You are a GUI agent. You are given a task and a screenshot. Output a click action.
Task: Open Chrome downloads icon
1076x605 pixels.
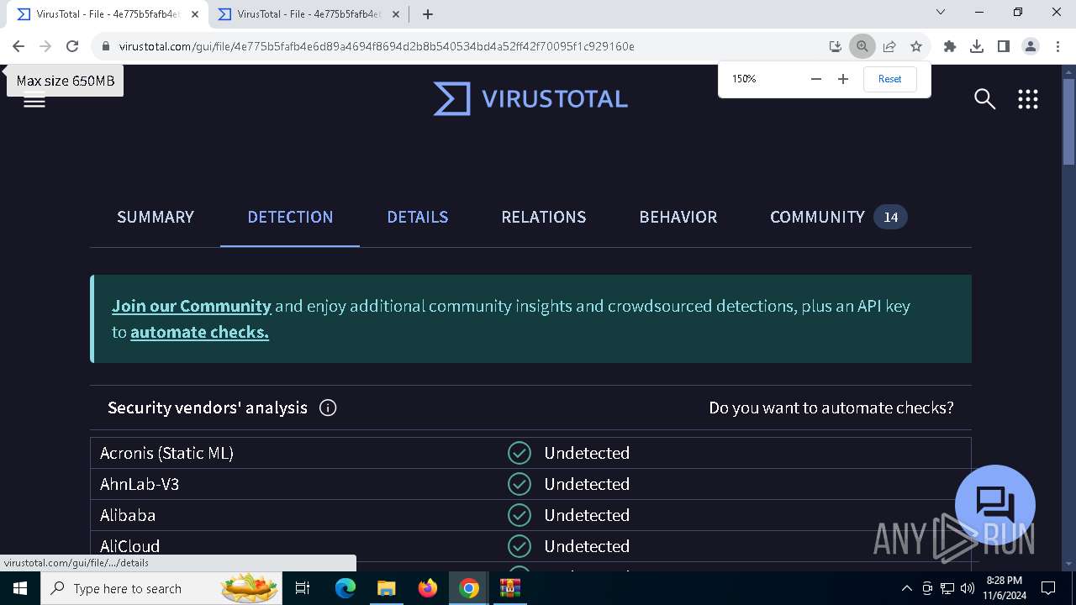[977, 46]
